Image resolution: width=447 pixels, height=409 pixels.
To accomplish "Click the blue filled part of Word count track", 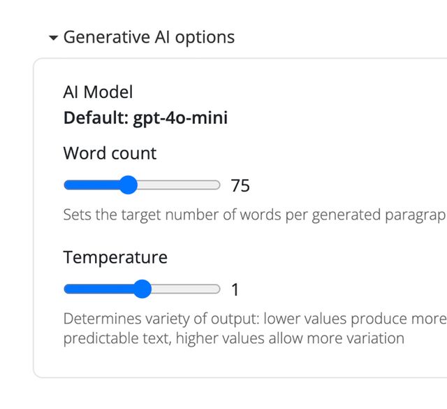I will point(91,185).
